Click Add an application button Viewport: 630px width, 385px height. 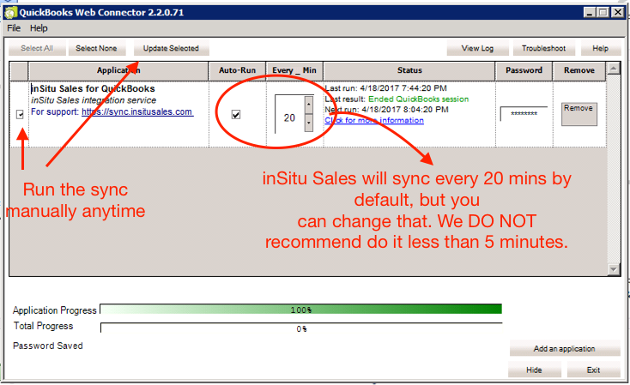coord(564,349)
